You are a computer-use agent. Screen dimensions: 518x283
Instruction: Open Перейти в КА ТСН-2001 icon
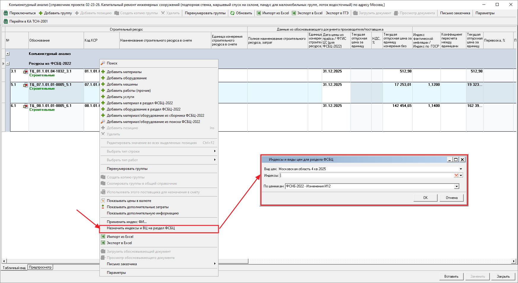[6, 21]
